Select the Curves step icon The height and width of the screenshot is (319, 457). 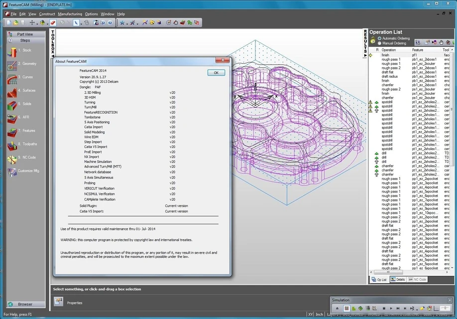[x=12, y=79]
